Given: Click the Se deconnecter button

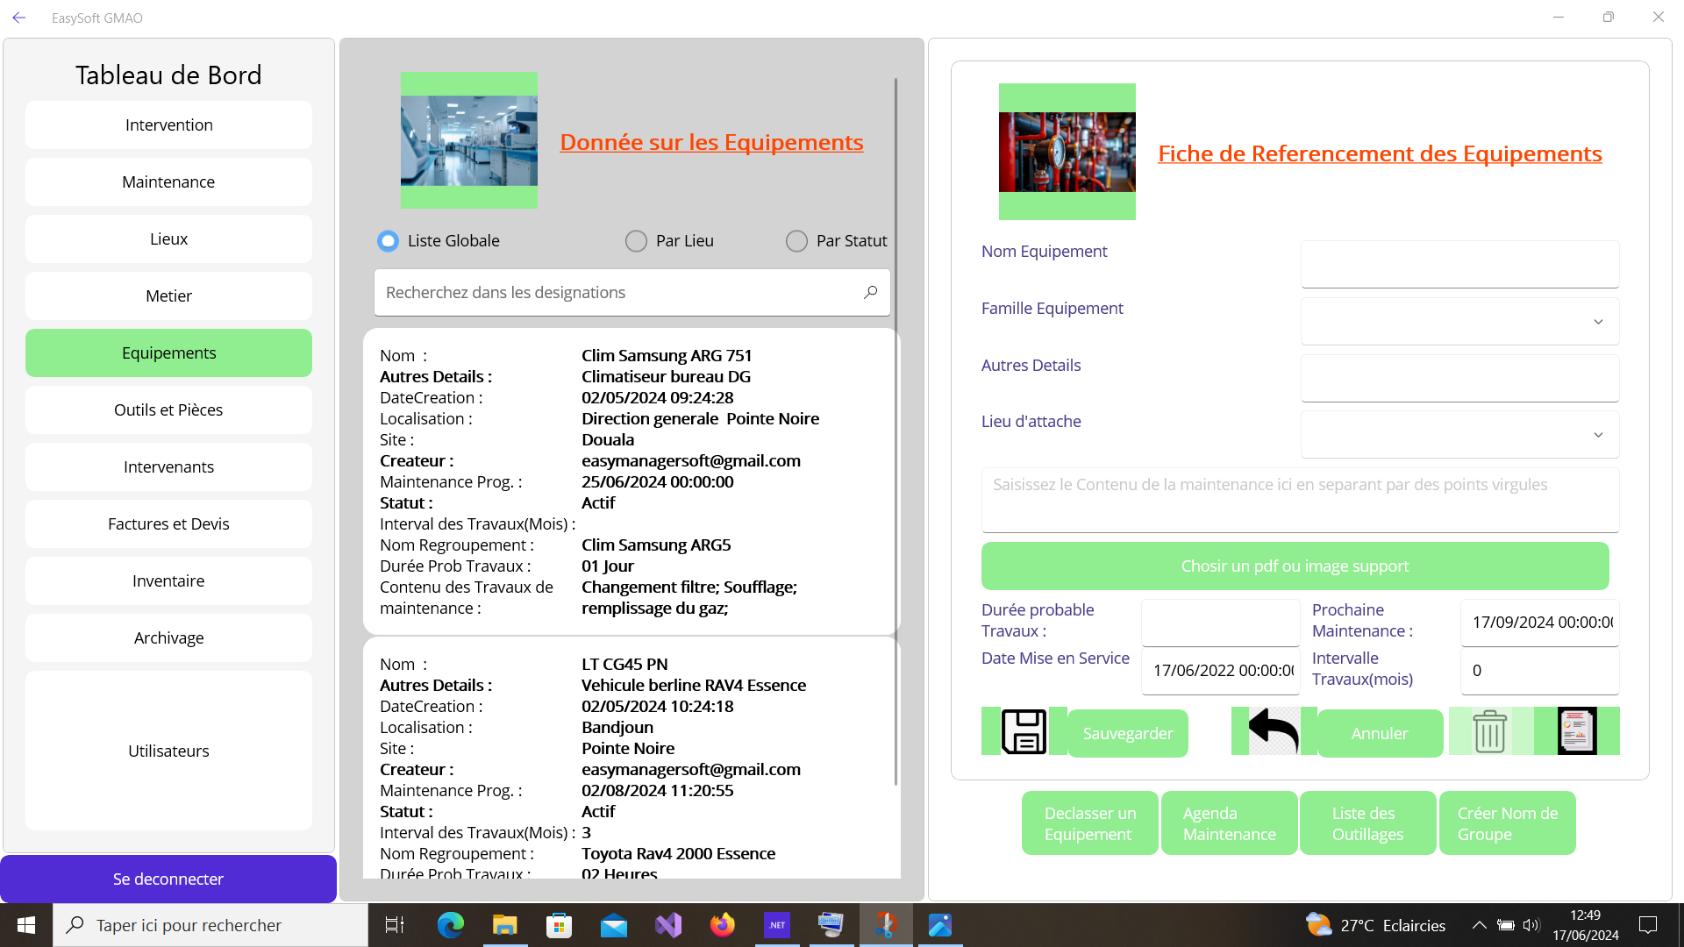Looking at the screenshot, I should [168, 879].
